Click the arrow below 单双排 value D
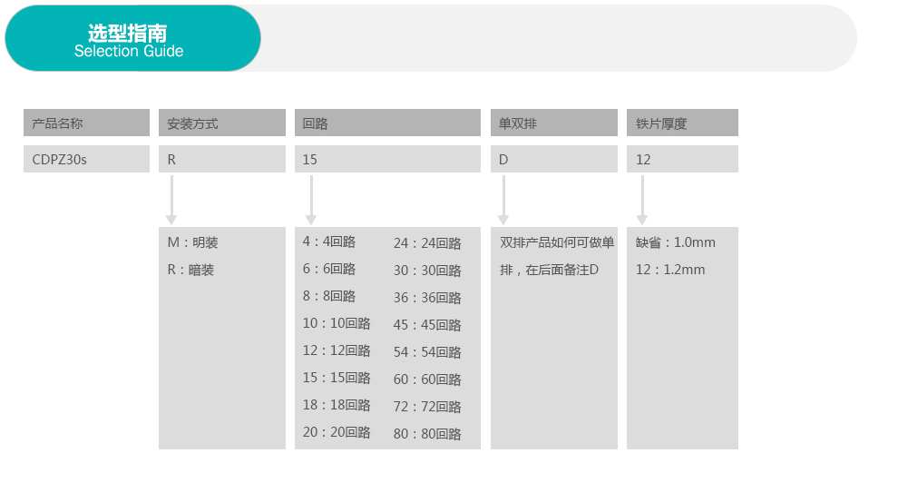Image resolution: width=898 pixels, height=483 pixels. click(x=504, y=200)
